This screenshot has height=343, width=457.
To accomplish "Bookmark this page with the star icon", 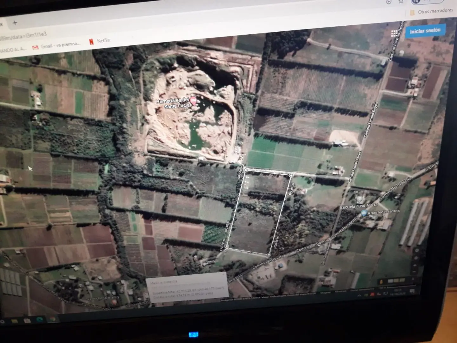I will tap(401, 1).
